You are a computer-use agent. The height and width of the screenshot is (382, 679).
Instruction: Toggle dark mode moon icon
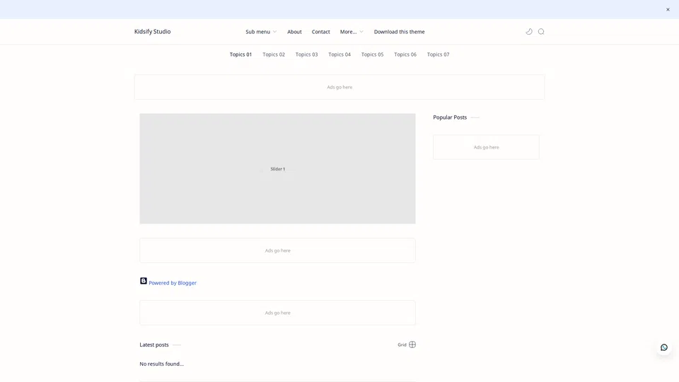[529, 32]
